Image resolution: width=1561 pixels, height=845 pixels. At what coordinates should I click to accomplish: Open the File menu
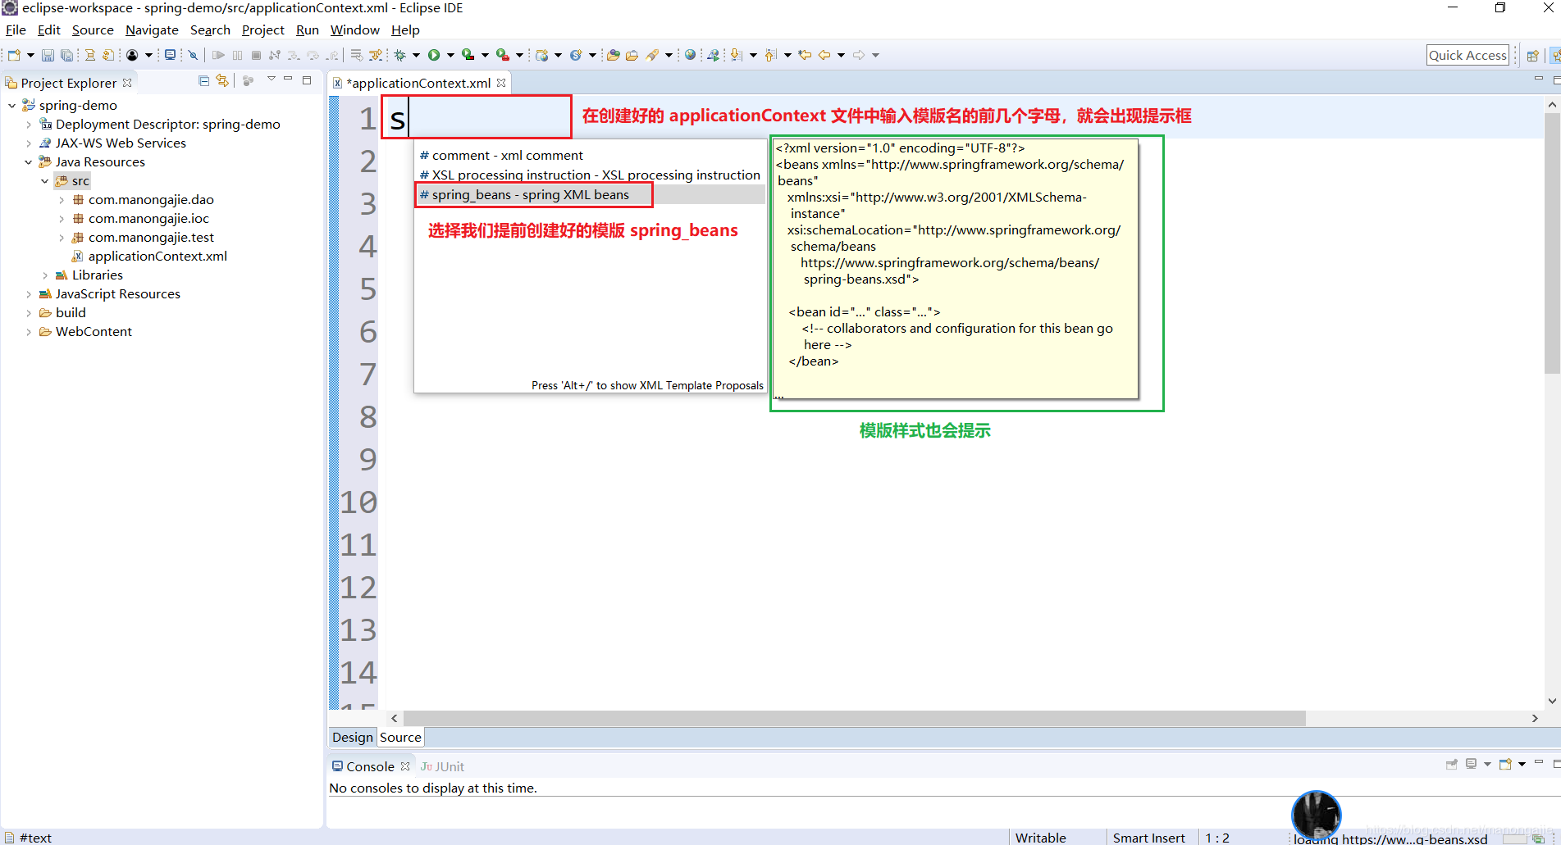(x=16, y=30)
